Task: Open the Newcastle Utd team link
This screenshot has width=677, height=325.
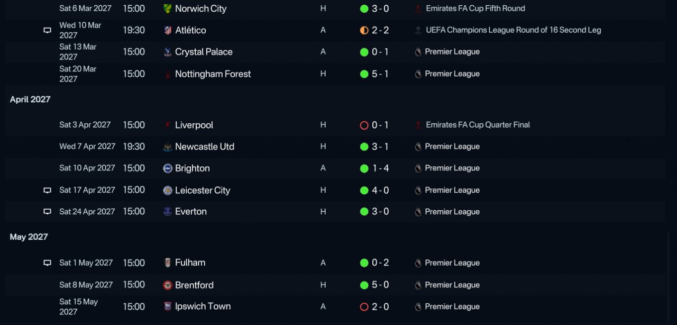Action: [205, 147]
